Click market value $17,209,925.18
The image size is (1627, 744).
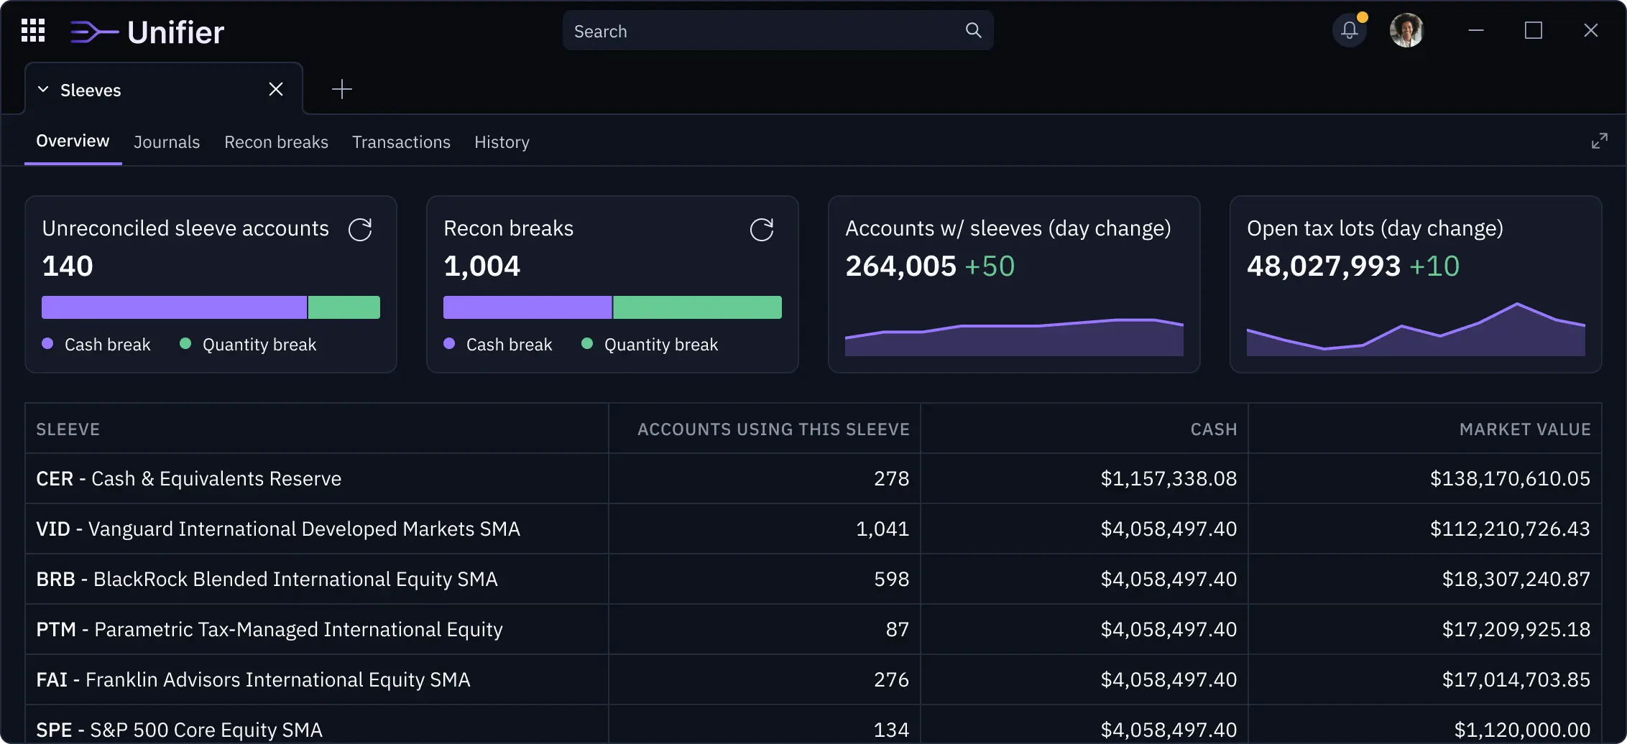(x=1516, y=629)
